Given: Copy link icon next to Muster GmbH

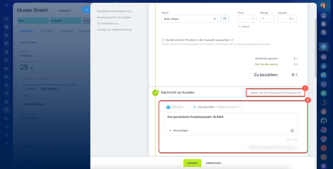Looking at the screenshot, I should click(x=55, y=11).
